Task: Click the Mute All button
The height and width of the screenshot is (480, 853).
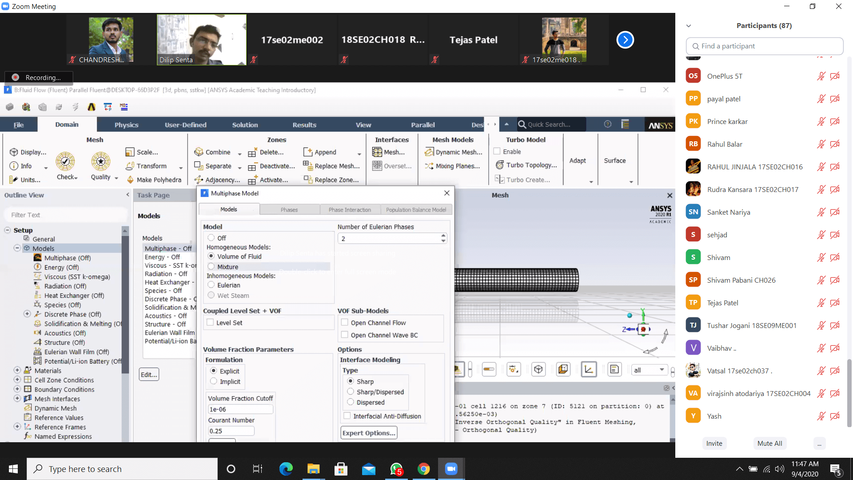Action: point(769,443)
